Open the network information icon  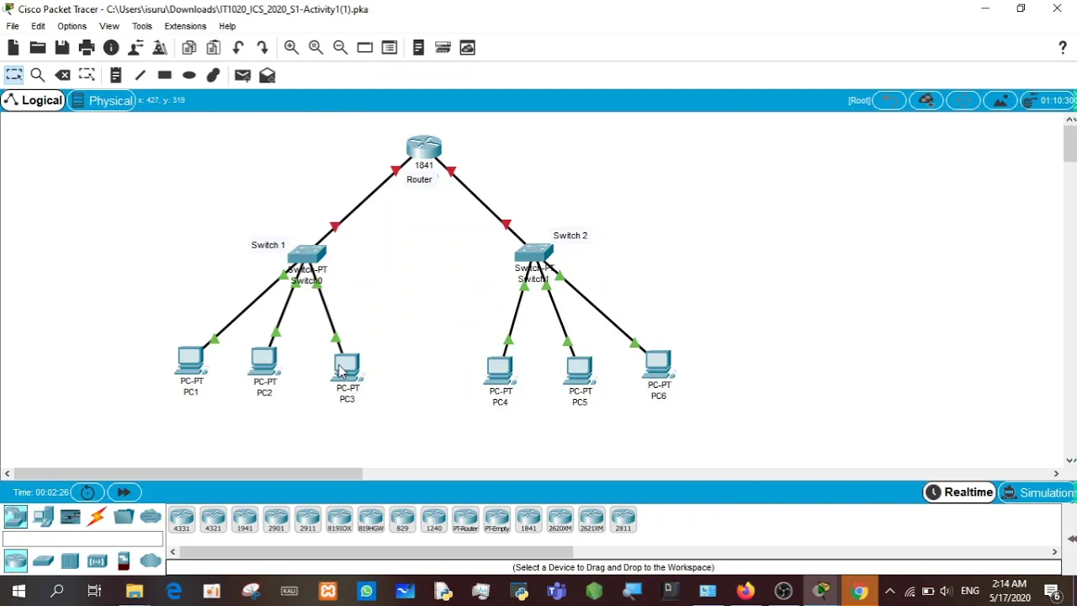[x=111, y=48]
